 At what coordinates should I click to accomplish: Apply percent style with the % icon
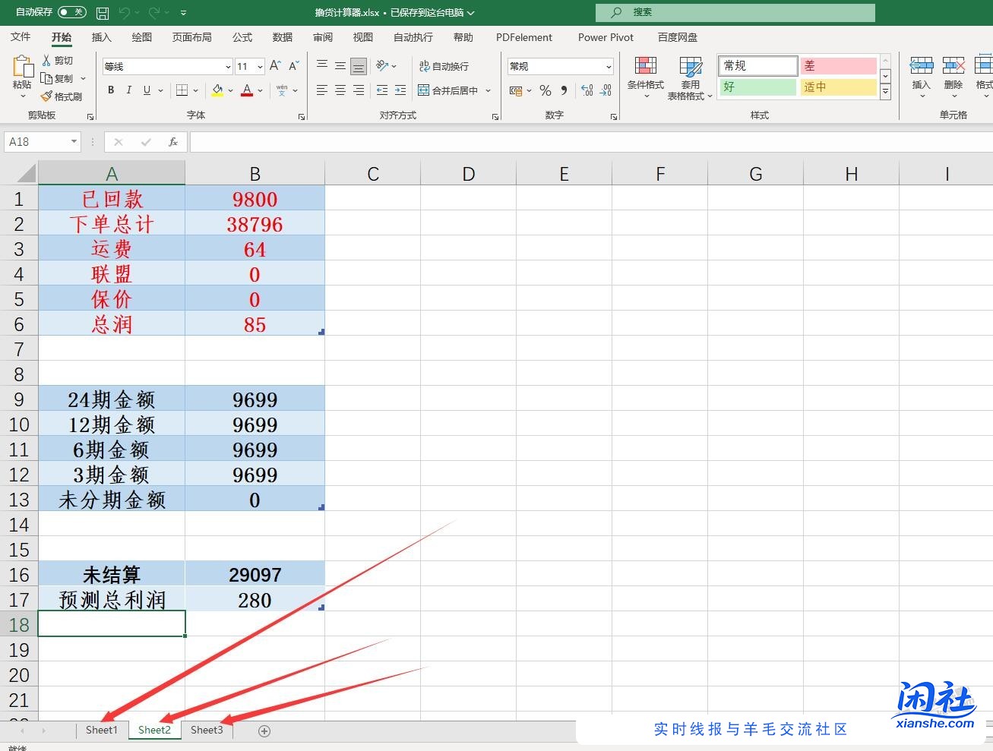pos(546,90)
